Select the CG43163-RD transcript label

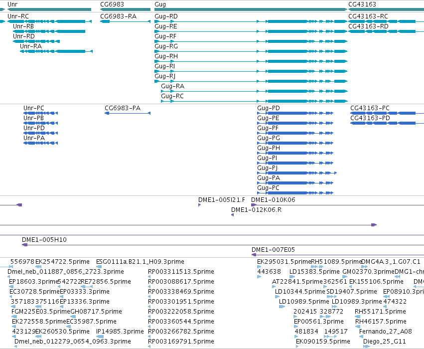click(x=368, y=26)
